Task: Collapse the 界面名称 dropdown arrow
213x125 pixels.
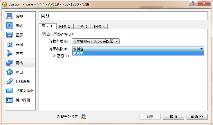Action: tap(201, 49)
